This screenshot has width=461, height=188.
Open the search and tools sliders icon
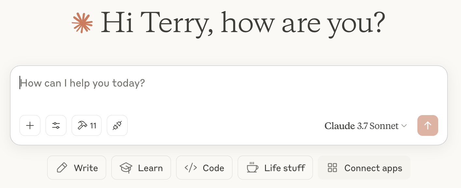(56, 125)
